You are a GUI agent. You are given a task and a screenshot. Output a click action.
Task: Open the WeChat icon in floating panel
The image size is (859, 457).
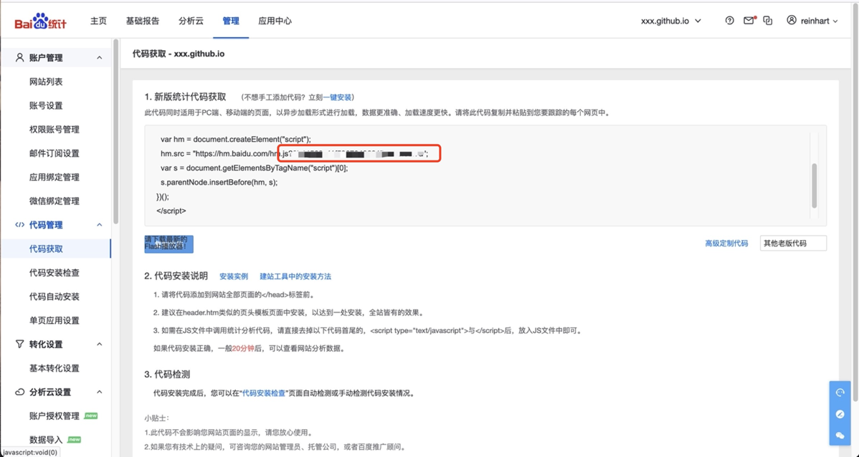[840, 436]
